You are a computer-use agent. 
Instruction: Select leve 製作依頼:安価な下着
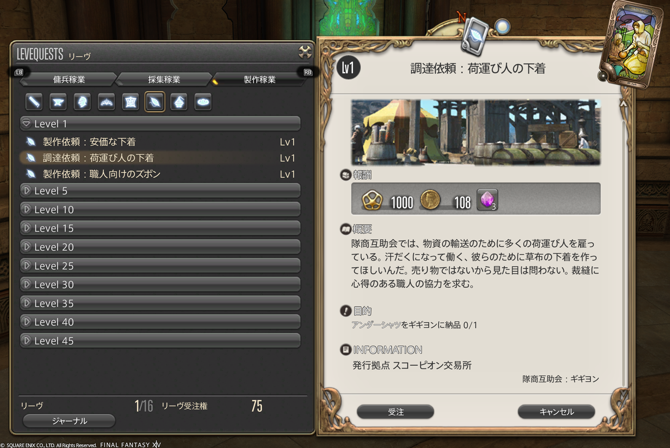coord(160,142)
